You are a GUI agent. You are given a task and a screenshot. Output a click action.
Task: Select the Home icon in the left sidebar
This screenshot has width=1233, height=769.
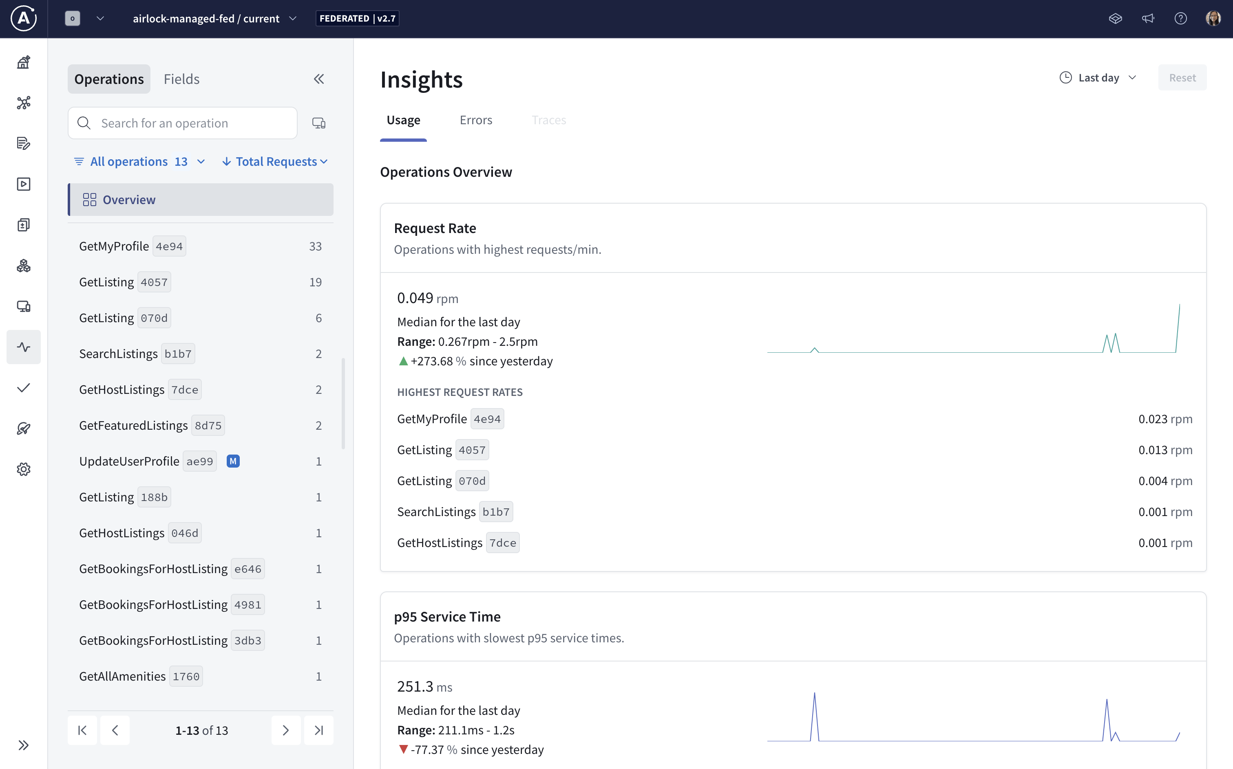(23, 62)
